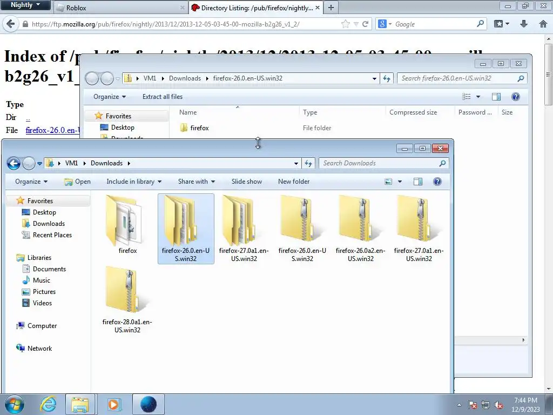This screenshot has height=415, width=553.
Task: Click the muted volume tray icon
Action: click(498, 405)
